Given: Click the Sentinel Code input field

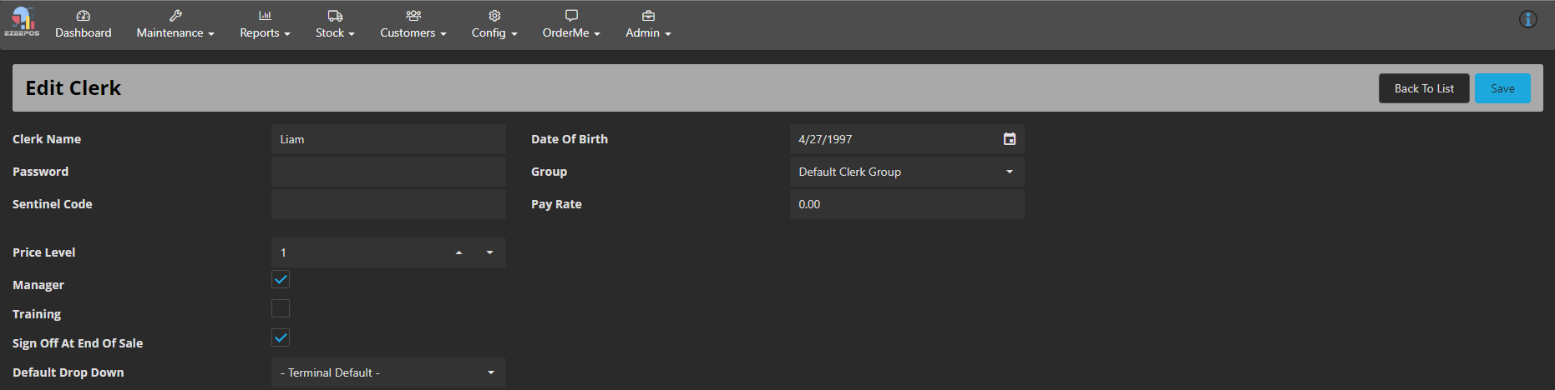Looking at the screenshot, I should pyautogui.click(x=388, y=204).
